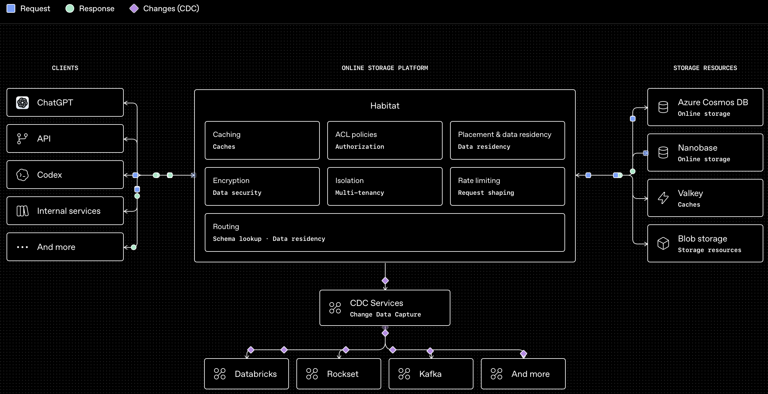Click the Azure Cosmos DB database icon

(x=663, y=107)
